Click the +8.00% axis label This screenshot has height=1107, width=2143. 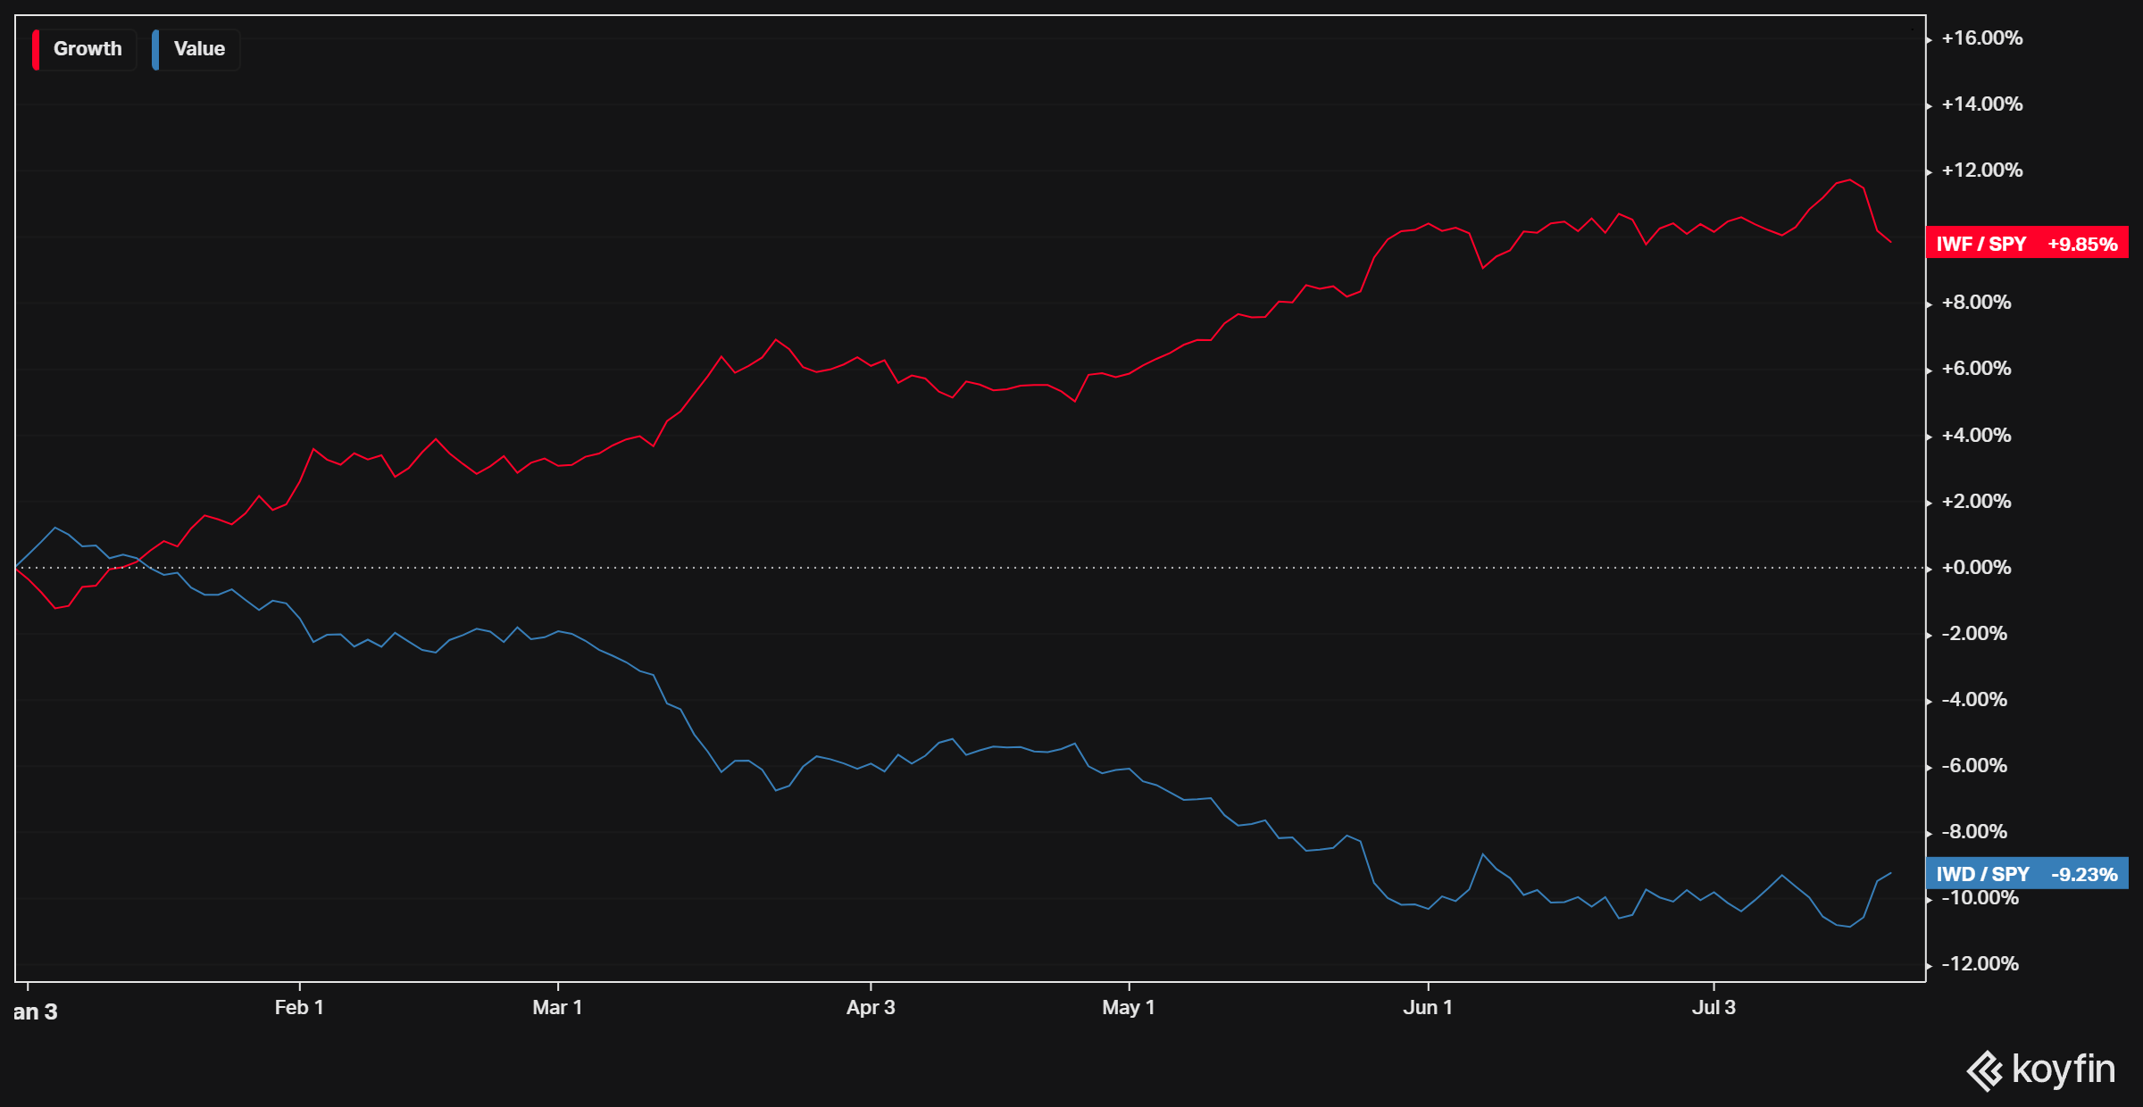[x=1976, y=302]
